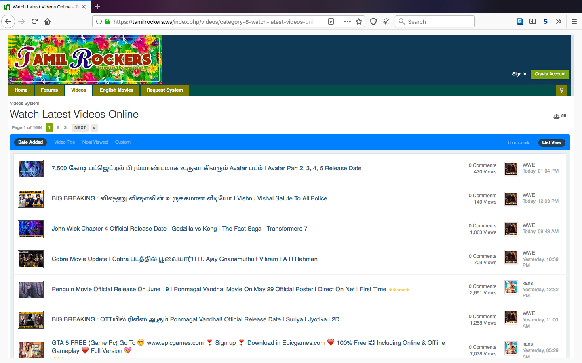582x363 pixels.
Task: Click the Vishnu Vishal video thumbnail
Action: click(x=31, y=199)
